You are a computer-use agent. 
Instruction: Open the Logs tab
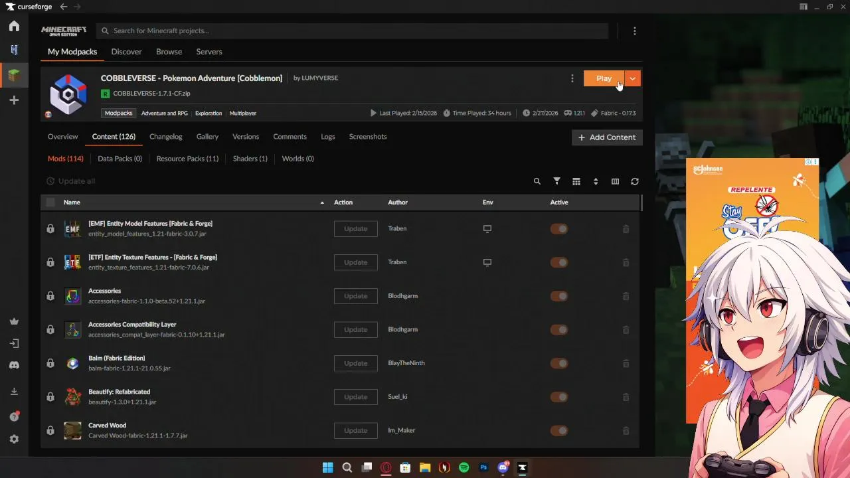328,137
